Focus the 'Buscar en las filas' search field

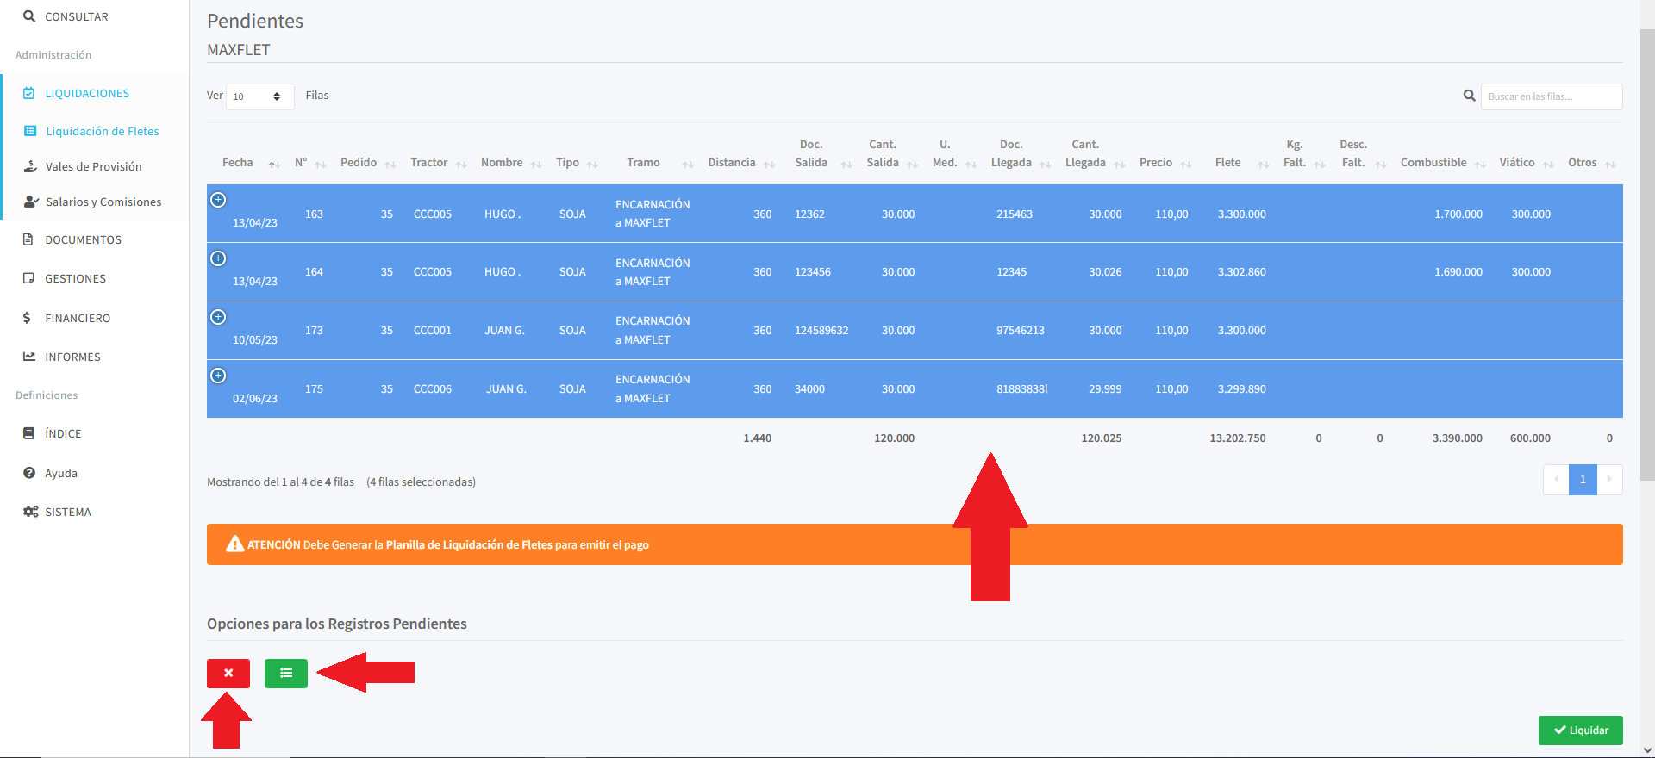coord(1551,96)
